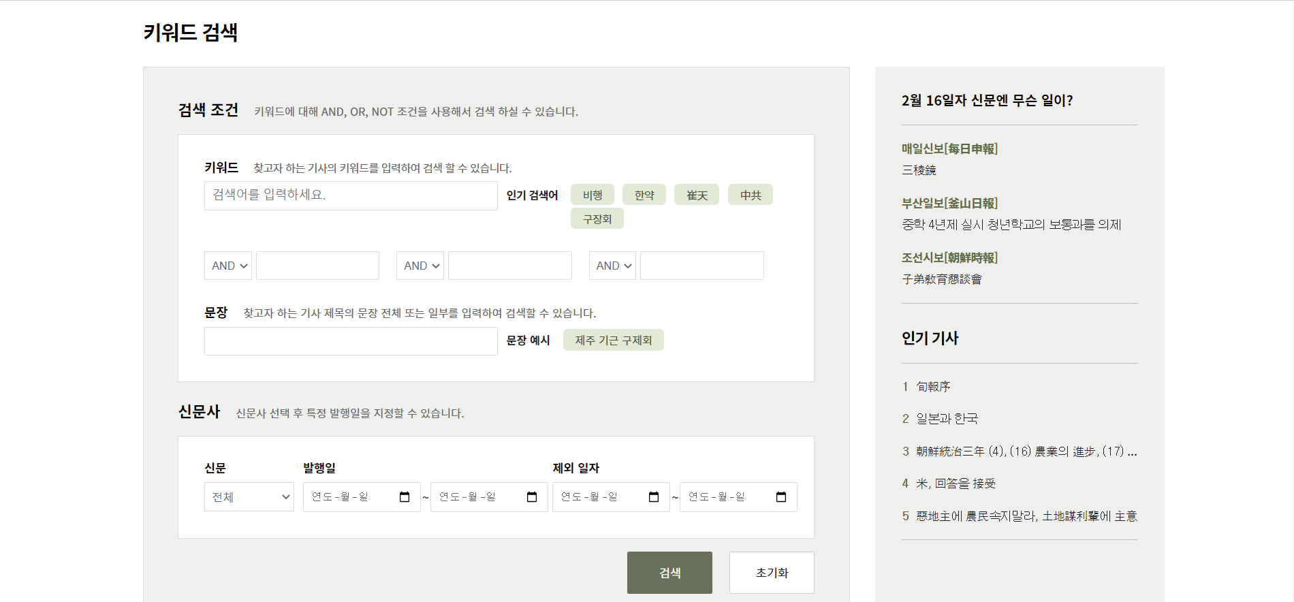Open calendar picker for publication start date

pos(405,497)
